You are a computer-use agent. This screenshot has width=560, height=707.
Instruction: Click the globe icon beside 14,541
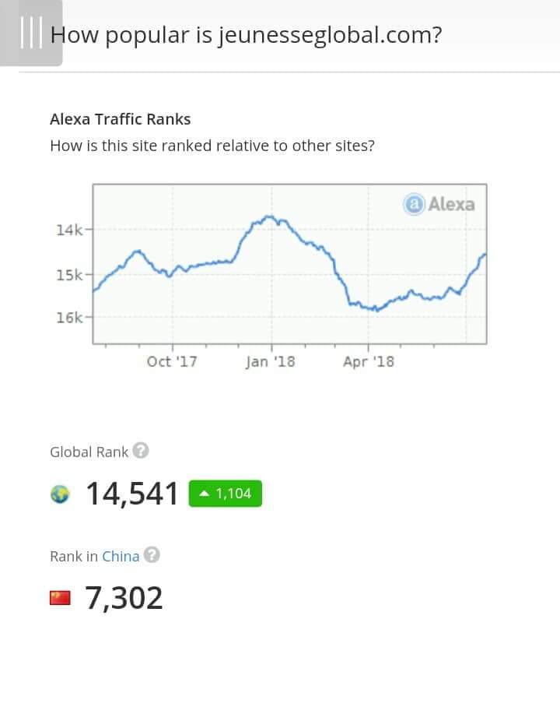pyautogui.click(x=60, y=494)
